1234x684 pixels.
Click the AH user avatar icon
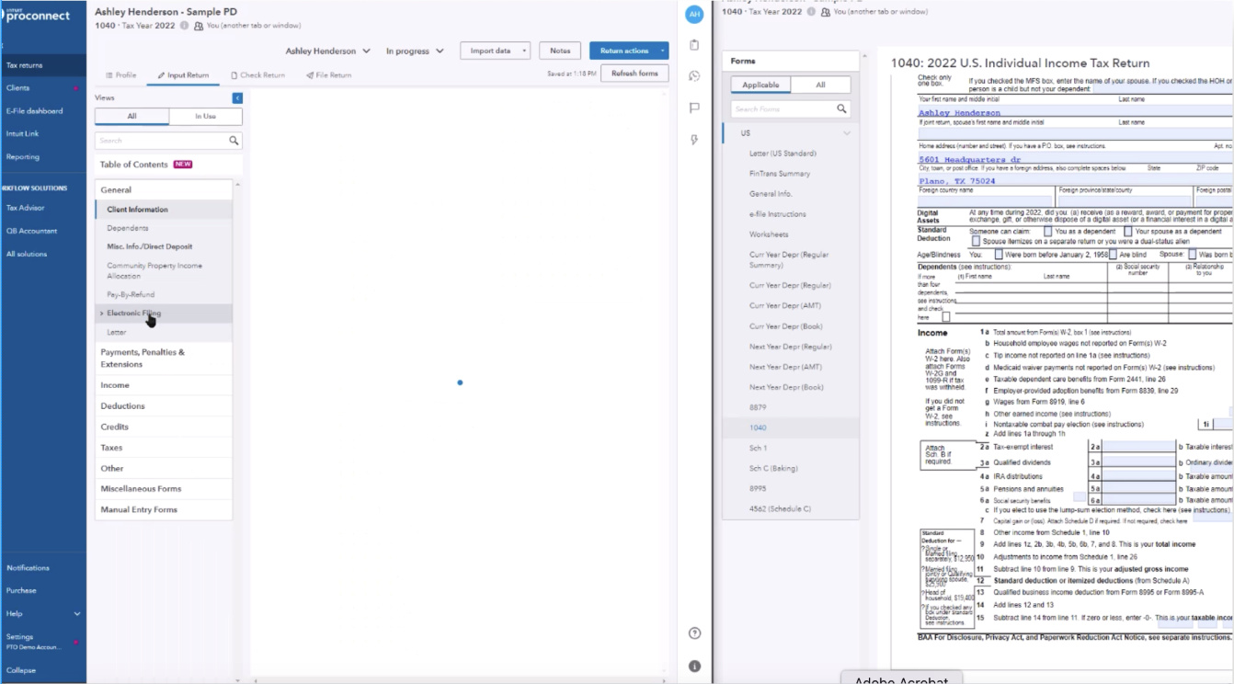(x=694, y=14)
